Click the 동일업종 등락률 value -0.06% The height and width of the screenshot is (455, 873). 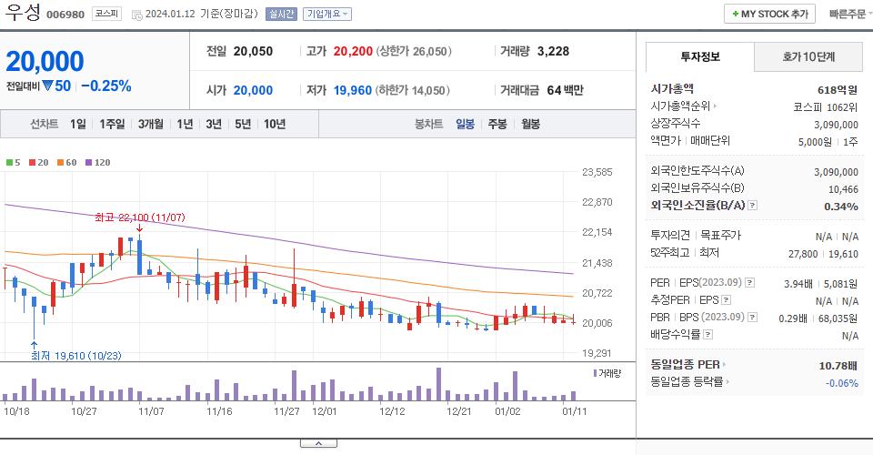click(x=842, y=383)
